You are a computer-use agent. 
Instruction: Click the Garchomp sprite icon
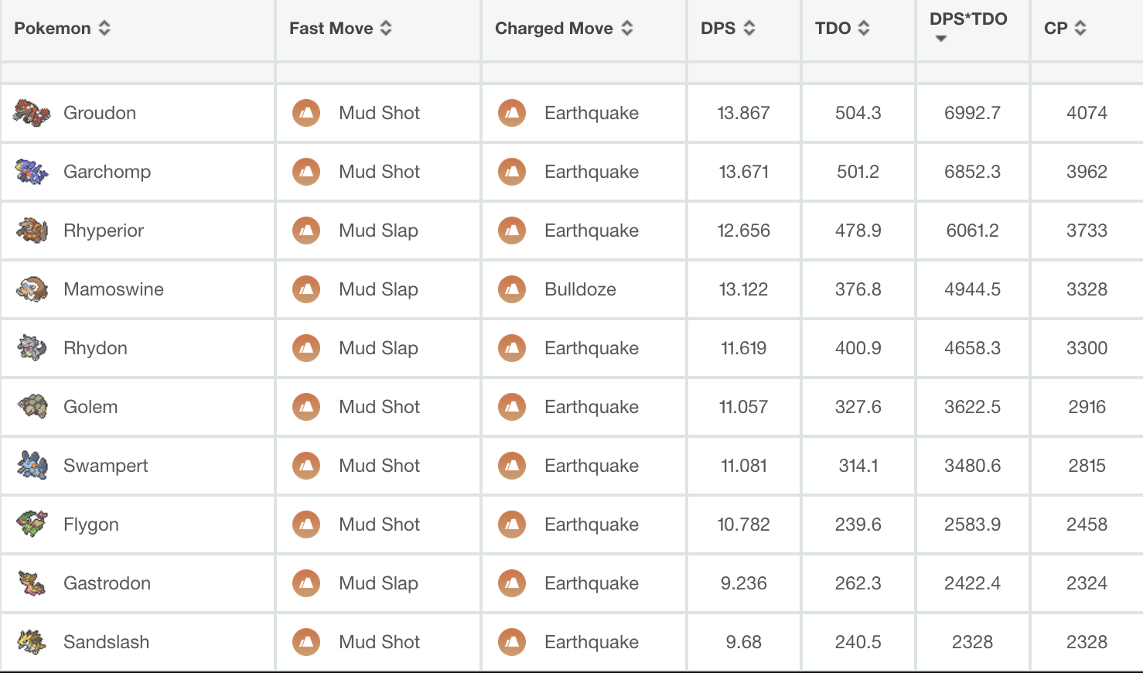pyautogui.click(x=32, y=172)
